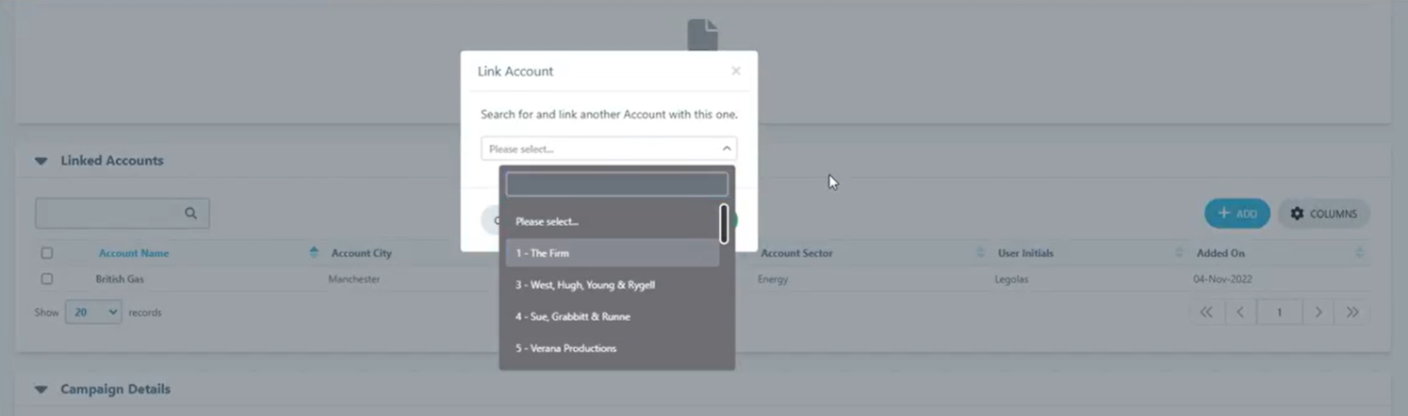This screenshot has height=416, width=1408.
Task: Click the document file icon above the dialog
Action: (x=702, y=35)
